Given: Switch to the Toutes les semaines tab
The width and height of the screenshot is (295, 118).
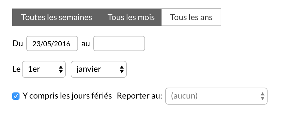Looking at the screenshot, I should click(x=56, y=17).
